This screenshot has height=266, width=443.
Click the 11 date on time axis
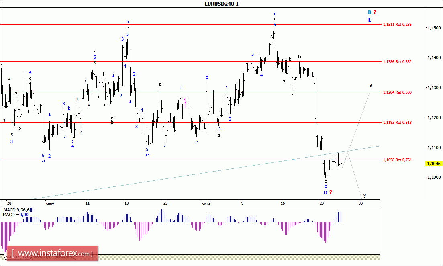click(x=87, y=203)
